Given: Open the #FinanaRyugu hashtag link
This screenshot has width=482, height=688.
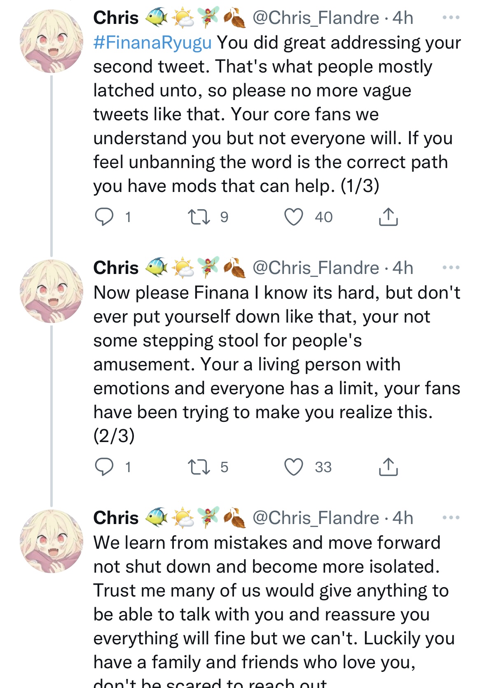Looking at the screenshot, I should [152, 42].
